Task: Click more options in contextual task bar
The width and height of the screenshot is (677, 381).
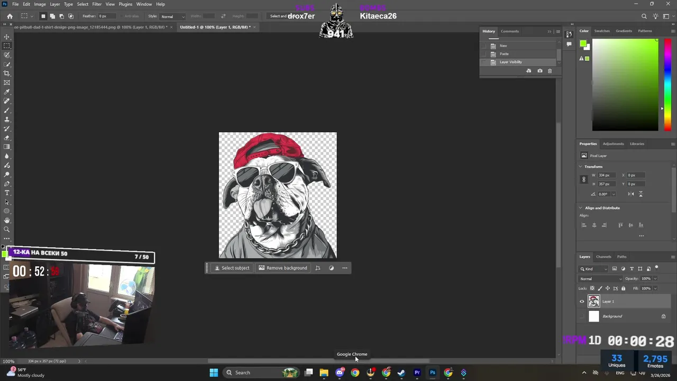Action: tap(345, 268)
